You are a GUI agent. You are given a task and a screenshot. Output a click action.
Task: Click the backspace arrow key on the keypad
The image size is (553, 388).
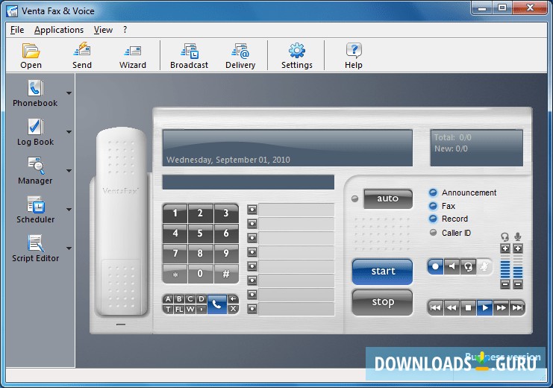pos(233,299)
